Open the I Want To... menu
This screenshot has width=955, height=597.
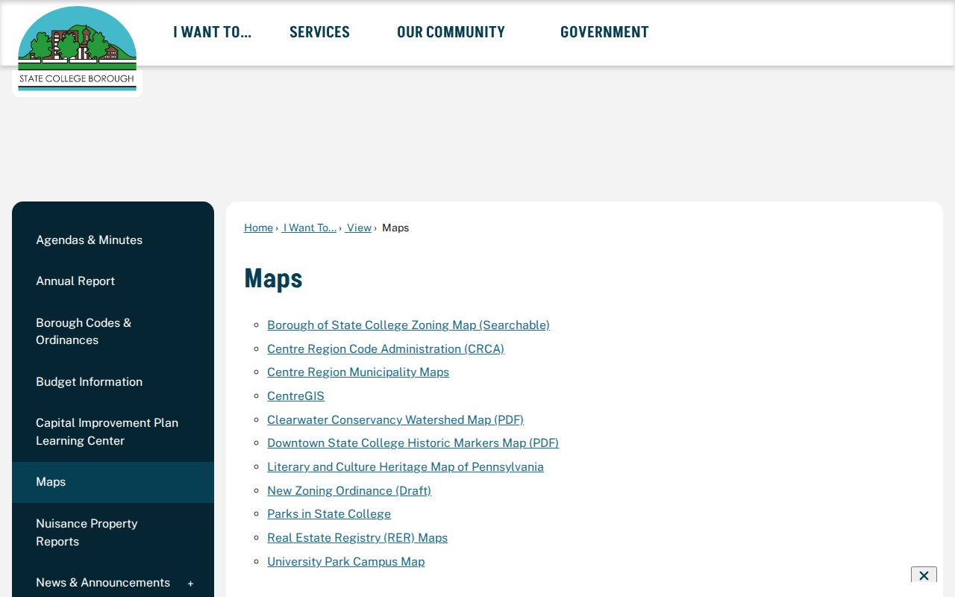point(213,32)
